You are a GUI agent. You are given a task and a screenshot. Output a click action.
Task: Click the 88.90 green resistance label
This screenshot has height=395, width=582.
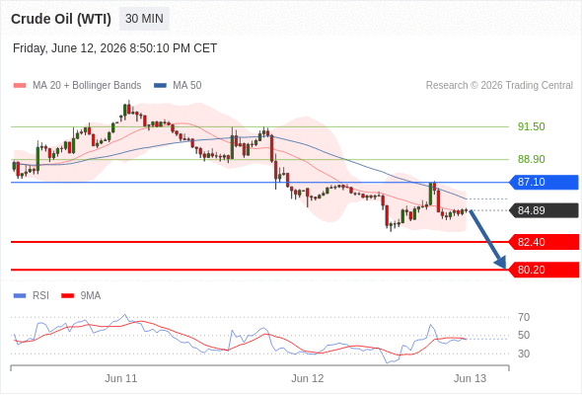[x=532, y=159]
